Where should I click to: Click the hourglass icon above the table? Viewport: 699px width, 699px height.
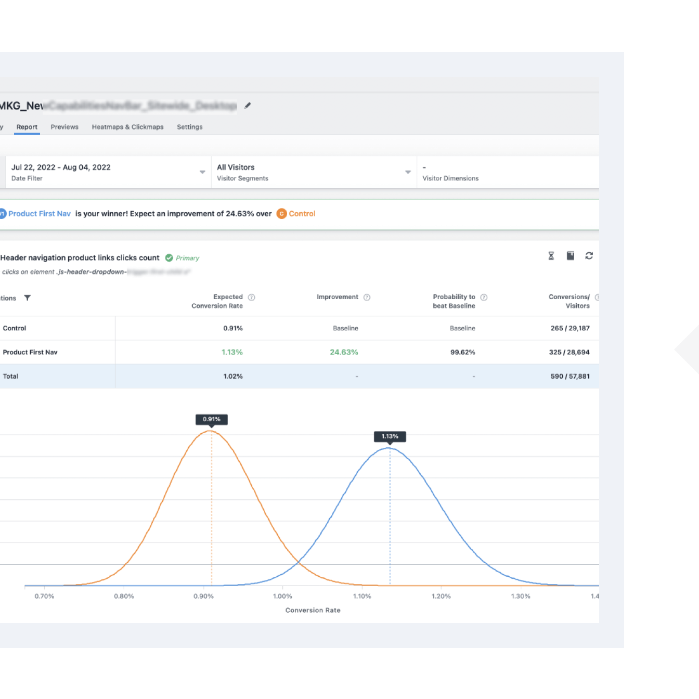[x=551, y=256]
